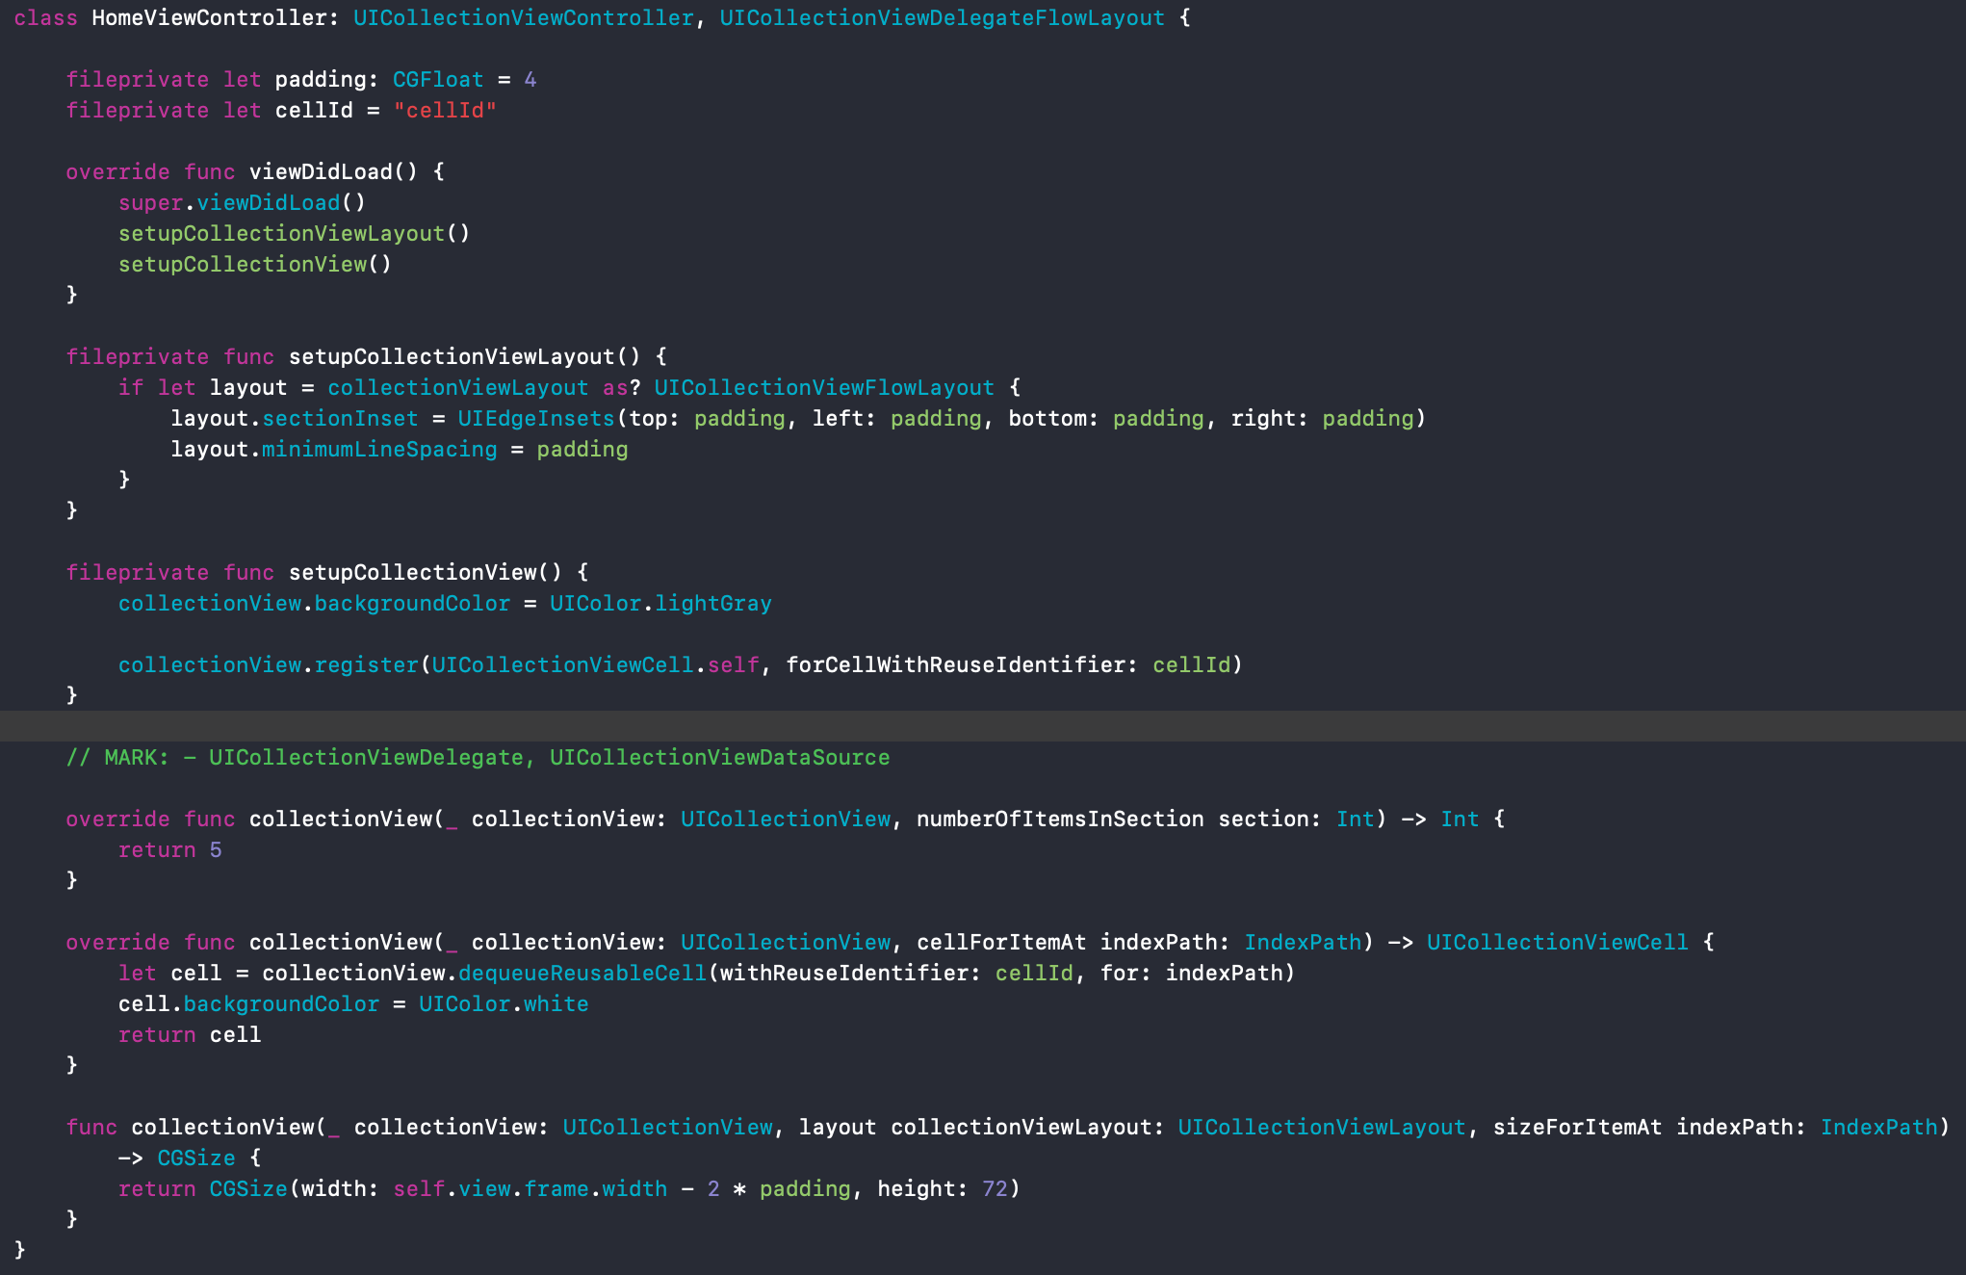Click the number 5 in return statement
This screenshot has height=1275, width=1966.
click(216, 849)
